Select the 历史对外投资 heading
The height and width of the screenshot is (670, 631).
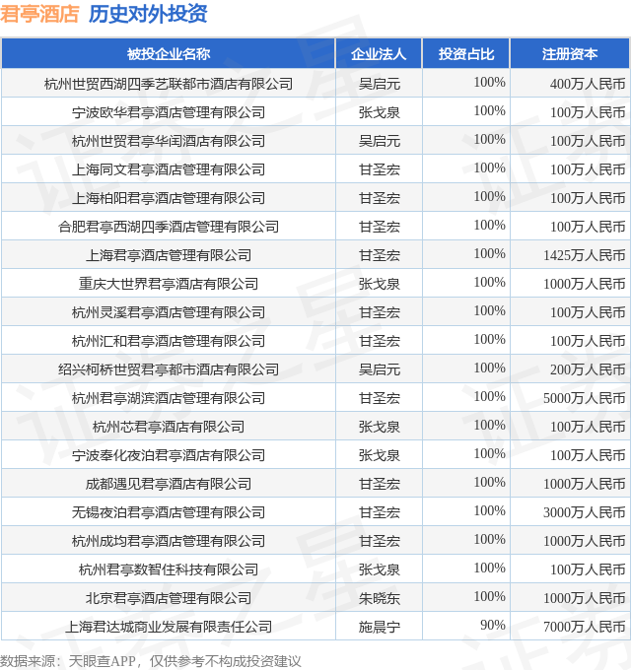(x=148, y=14)
